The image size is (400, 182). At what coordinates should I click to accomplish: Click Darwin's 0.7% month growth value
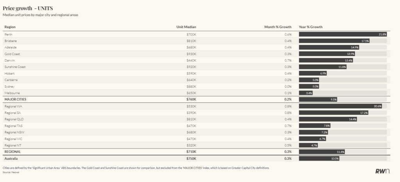(288, 60)
